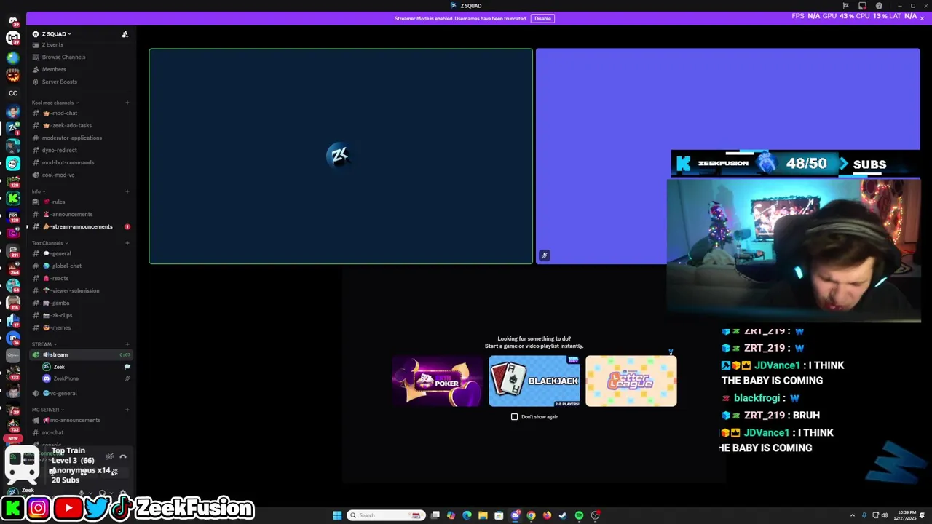
Task: Open Google Chrome from the taskbar
Action: pos(531,515)
